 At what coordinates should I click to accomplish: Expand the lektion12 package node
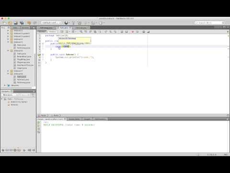8,31
